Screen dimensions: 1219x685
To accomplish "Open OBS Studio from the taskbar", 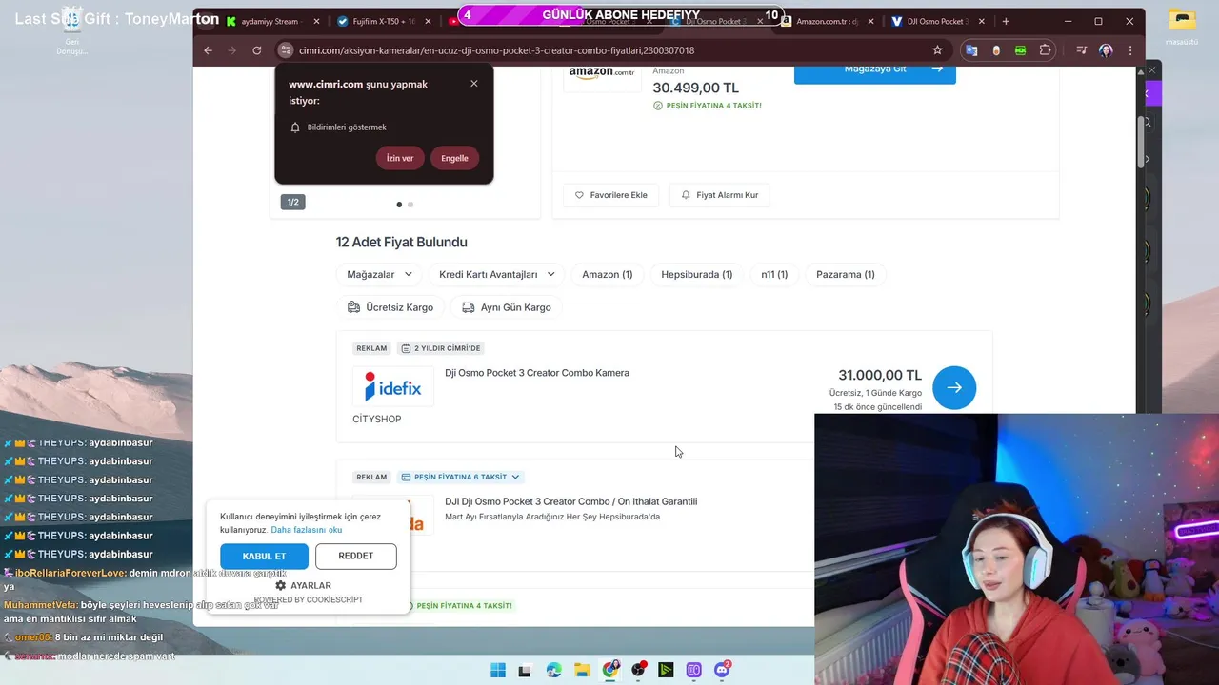I will click(638, 670).
